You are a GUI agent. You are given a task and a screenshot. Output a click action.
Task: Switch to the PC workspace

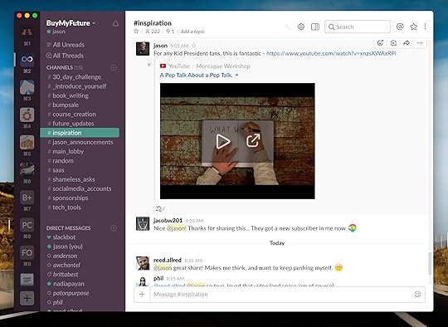point(27,225)
